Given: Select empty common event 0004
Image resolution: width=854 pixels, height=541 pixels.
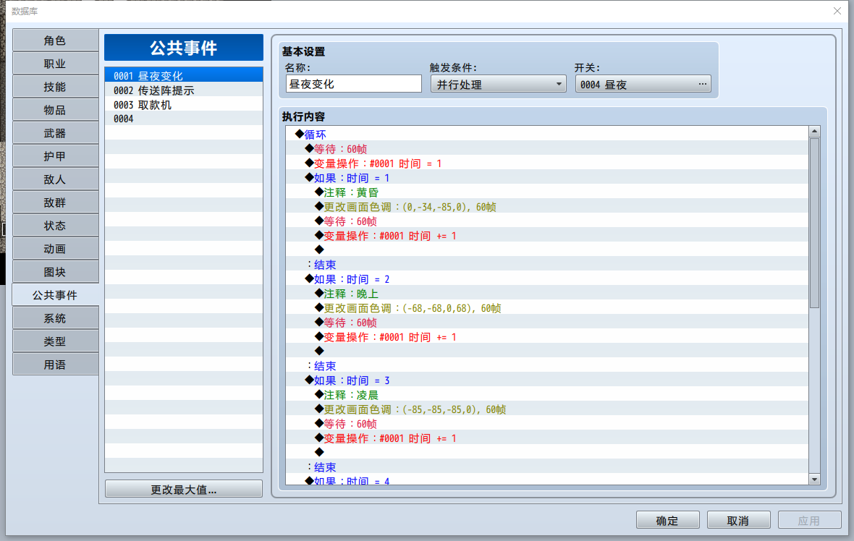Looking at the screenshot, I should (184, 119).
